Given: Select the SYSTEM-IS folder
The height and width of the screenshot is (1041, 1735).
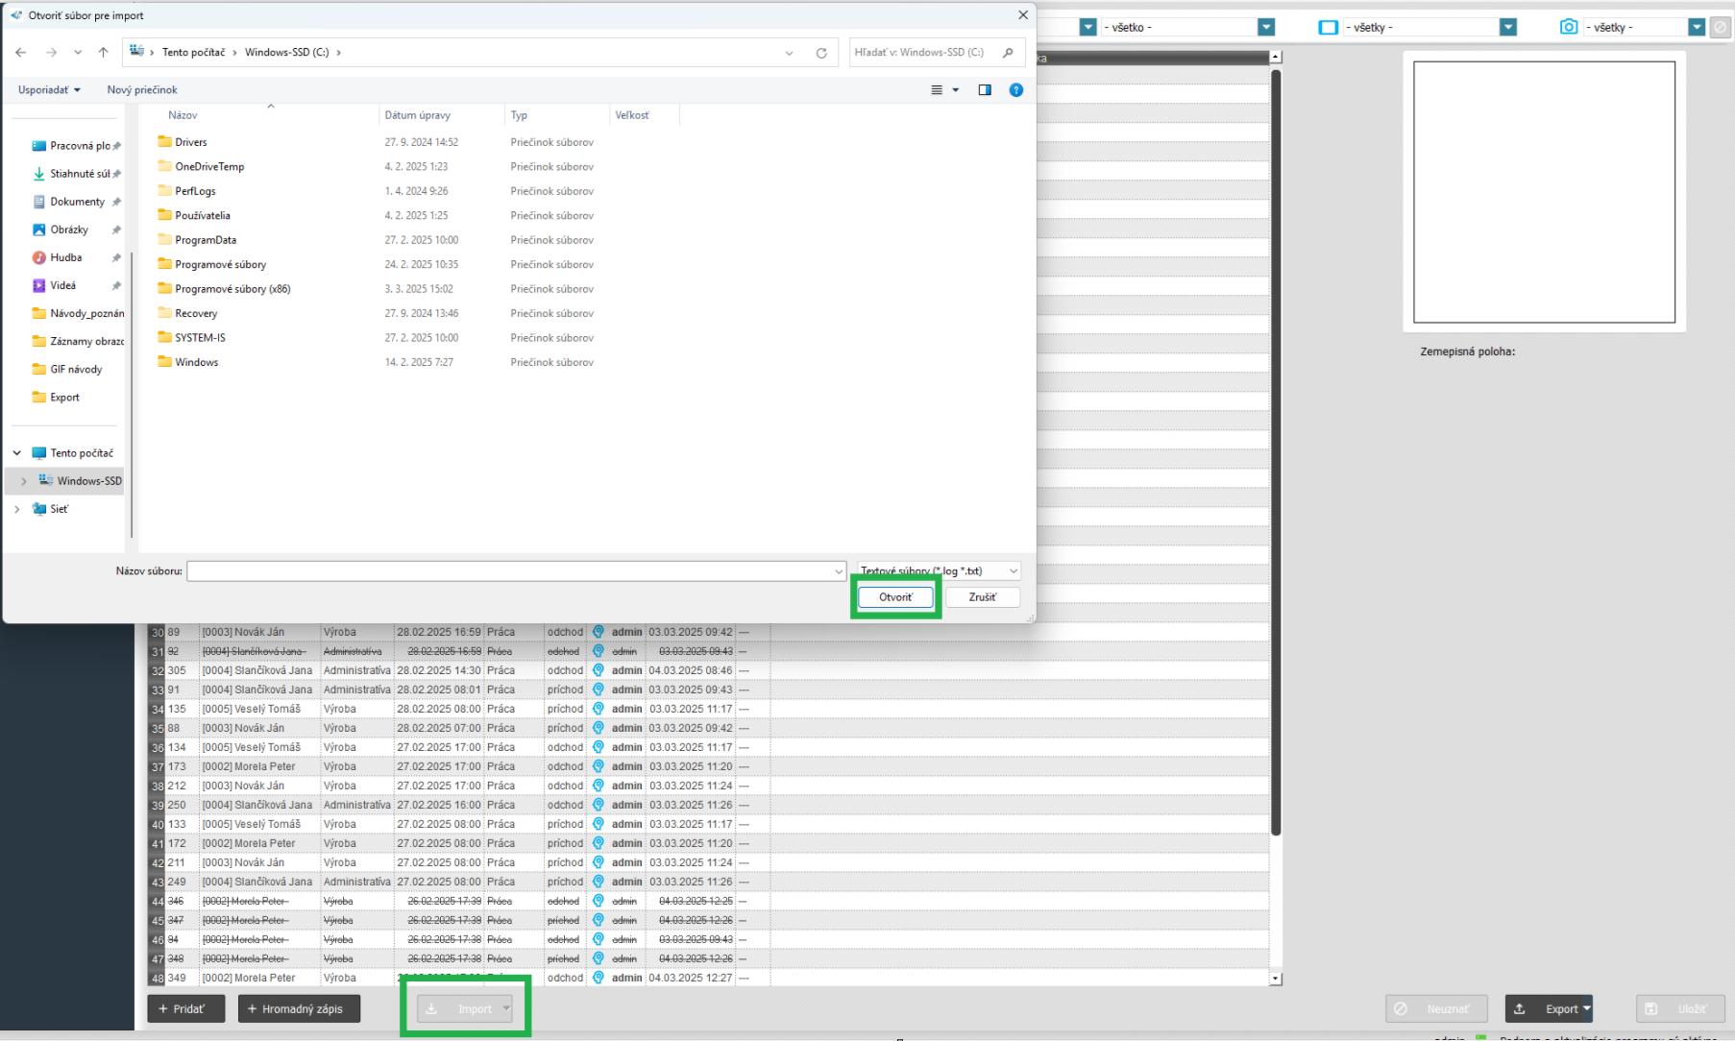Looking at the screenshot, I should point(200,338).
